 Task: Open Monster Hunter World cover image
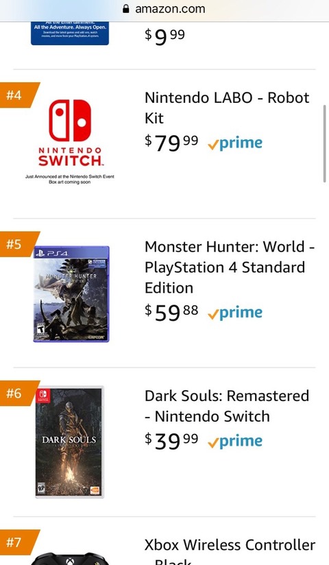pos(71,293)
